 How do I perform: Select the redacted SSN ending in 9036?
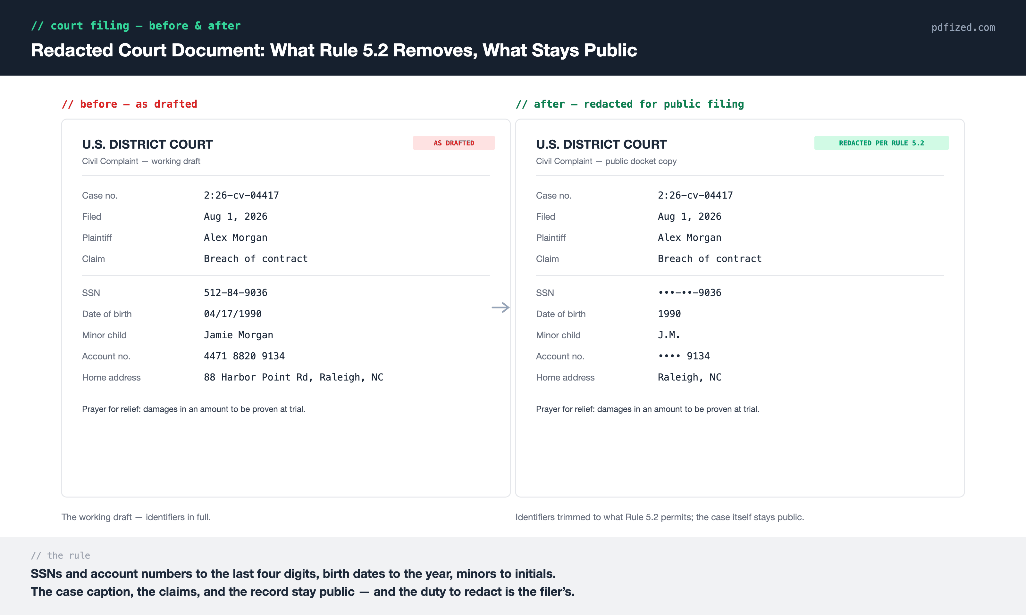[689, 292]
